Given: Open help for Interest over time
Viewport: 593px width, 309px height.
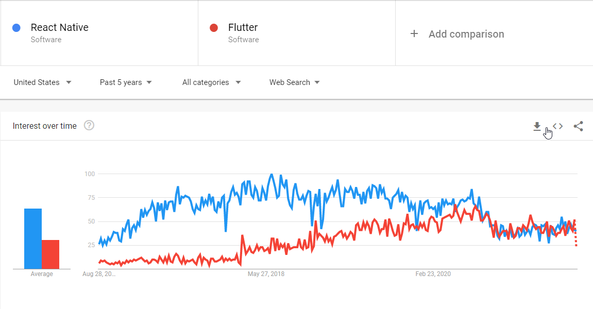Looking at the screenshot, I should click(89, 125).
